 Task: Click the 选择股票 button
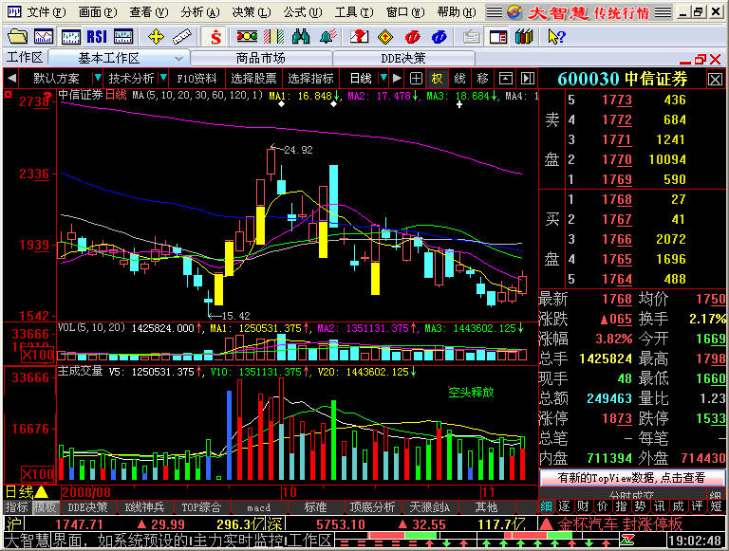[253, 78]
